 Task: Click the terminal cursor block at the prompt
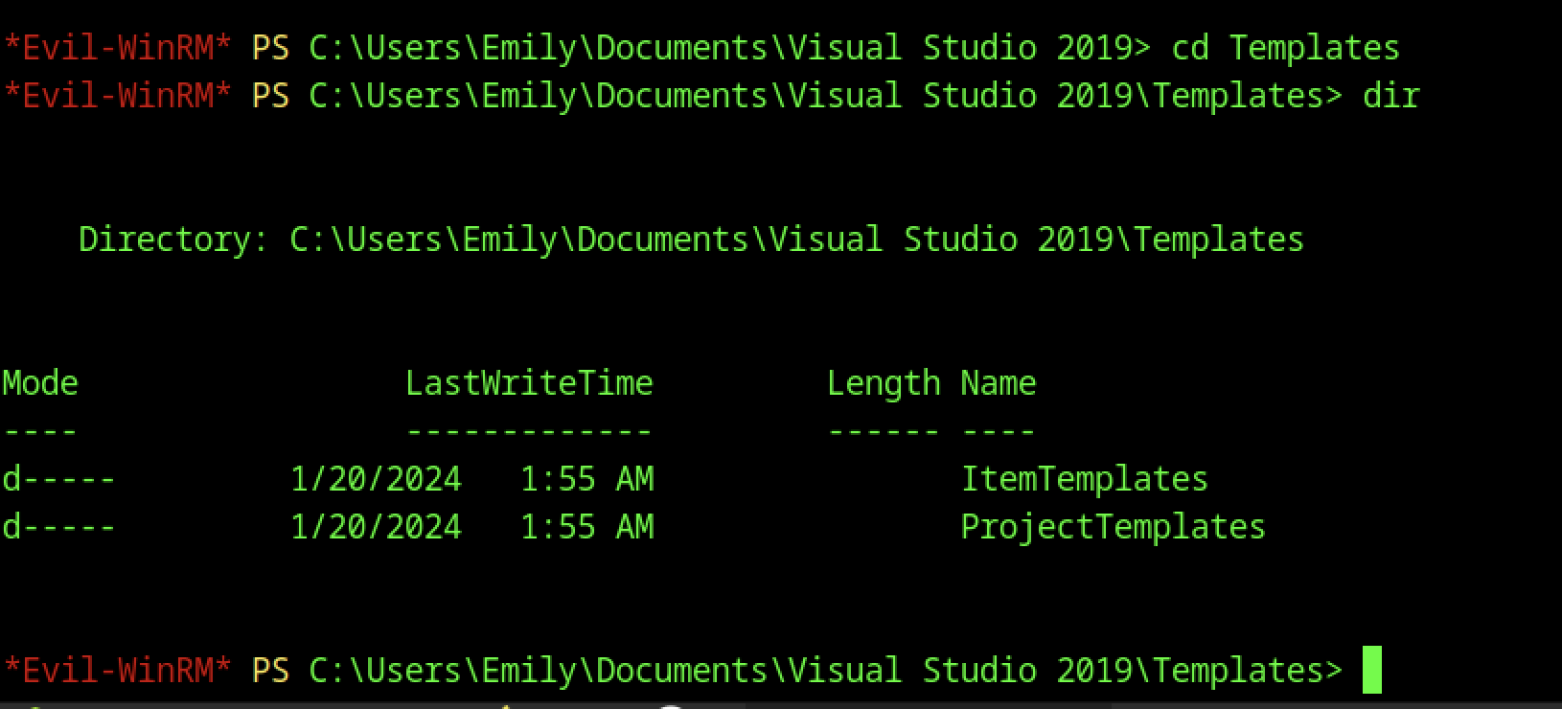(1371, 670)
